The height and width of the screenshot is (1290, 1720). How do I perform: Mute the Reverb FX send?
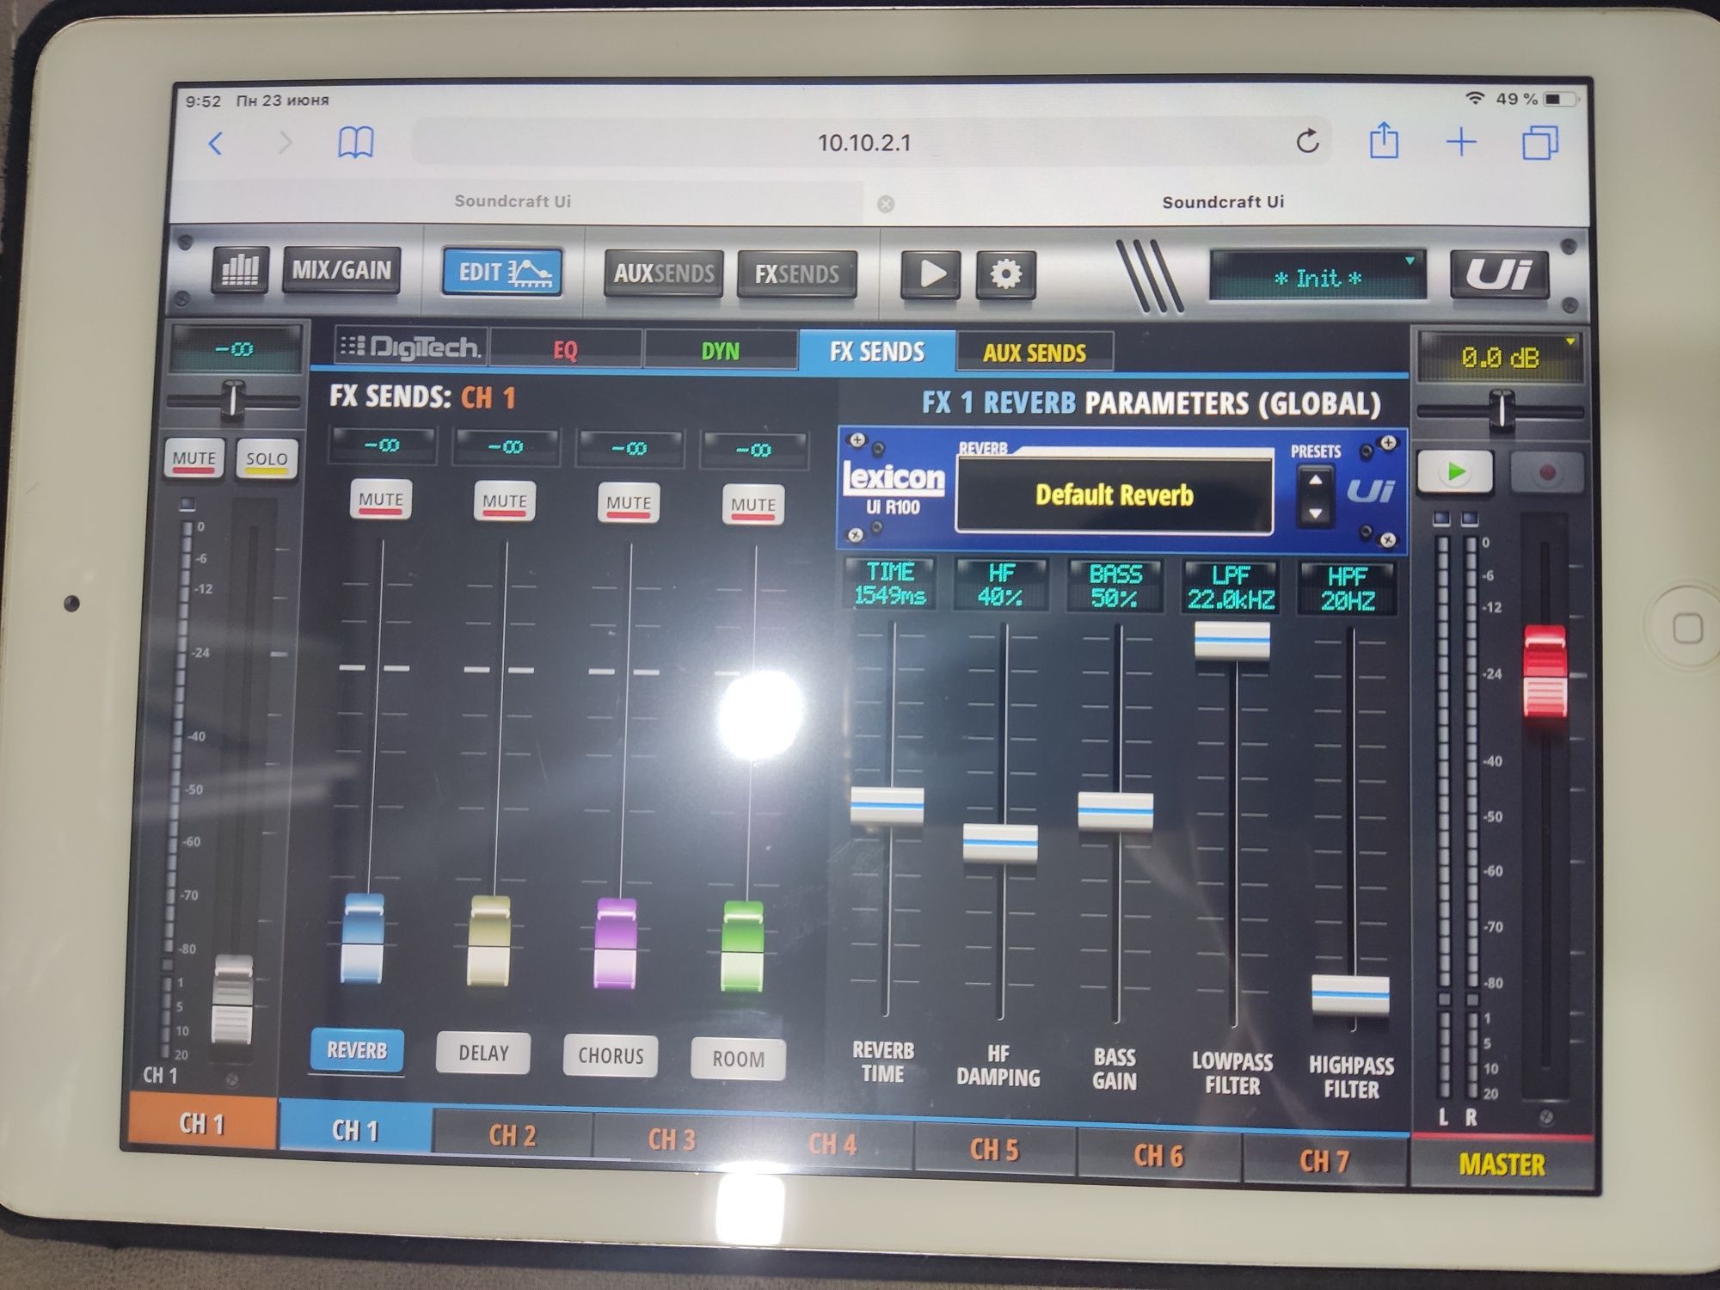click(x=380, y=501)
